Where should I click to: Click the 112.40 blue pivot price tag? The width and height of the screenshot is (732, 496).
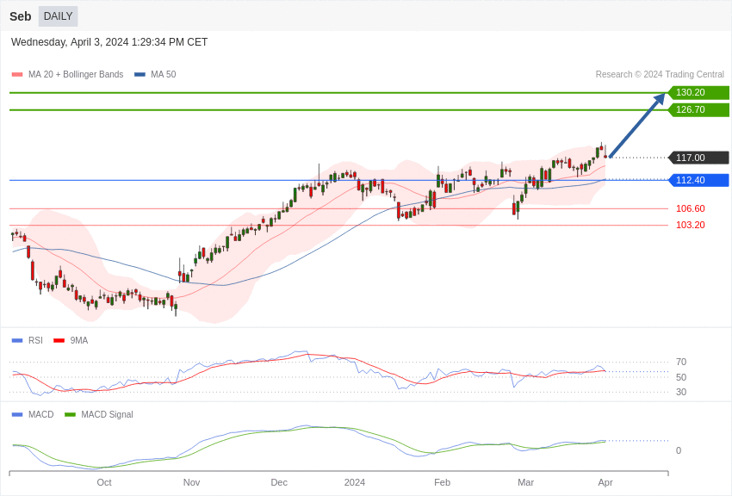coord(698,180)
